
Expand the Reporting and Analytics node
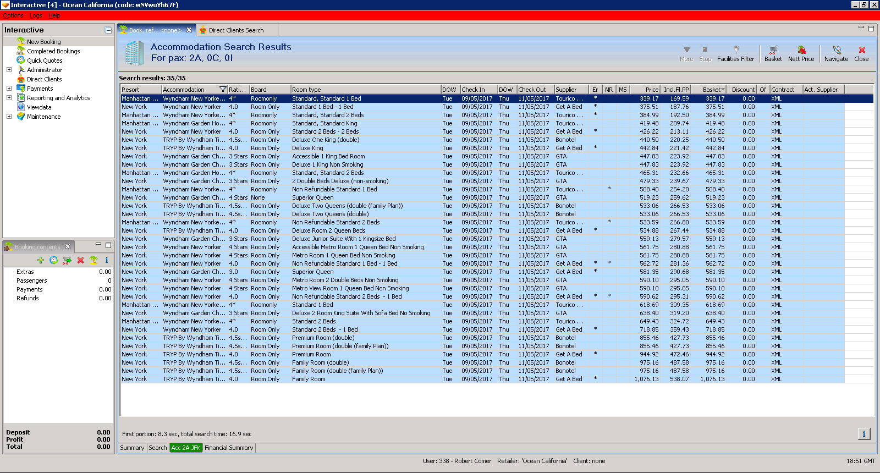[x=9, y=98]
